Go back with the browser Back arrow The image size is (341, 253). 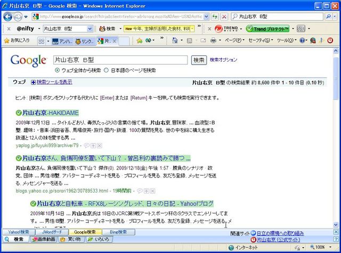(7, 16)
